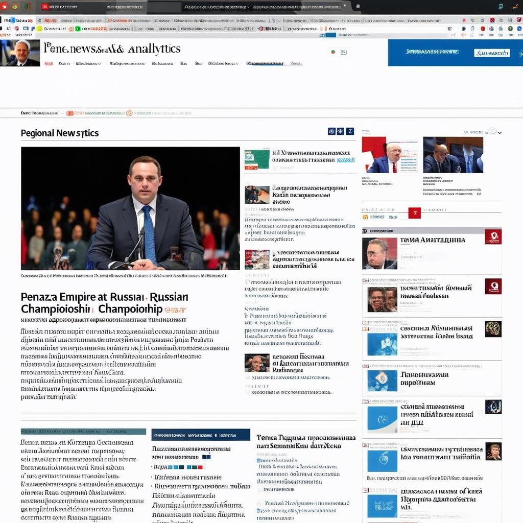Click the third blue icon beside Regional News heading
The height and width of the screenshot is (523, 523).
coord(350,131)
